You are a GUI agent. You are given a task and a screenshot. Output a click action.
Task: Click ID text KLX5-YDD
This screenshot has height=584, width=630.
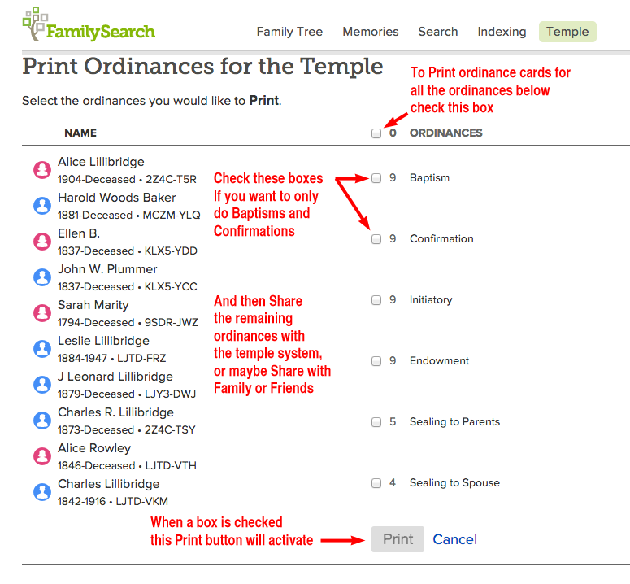[171, 251]
